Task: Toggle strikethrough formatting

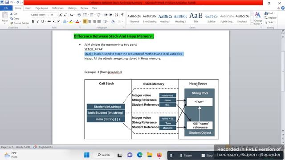Action: (x=49, y=21)
